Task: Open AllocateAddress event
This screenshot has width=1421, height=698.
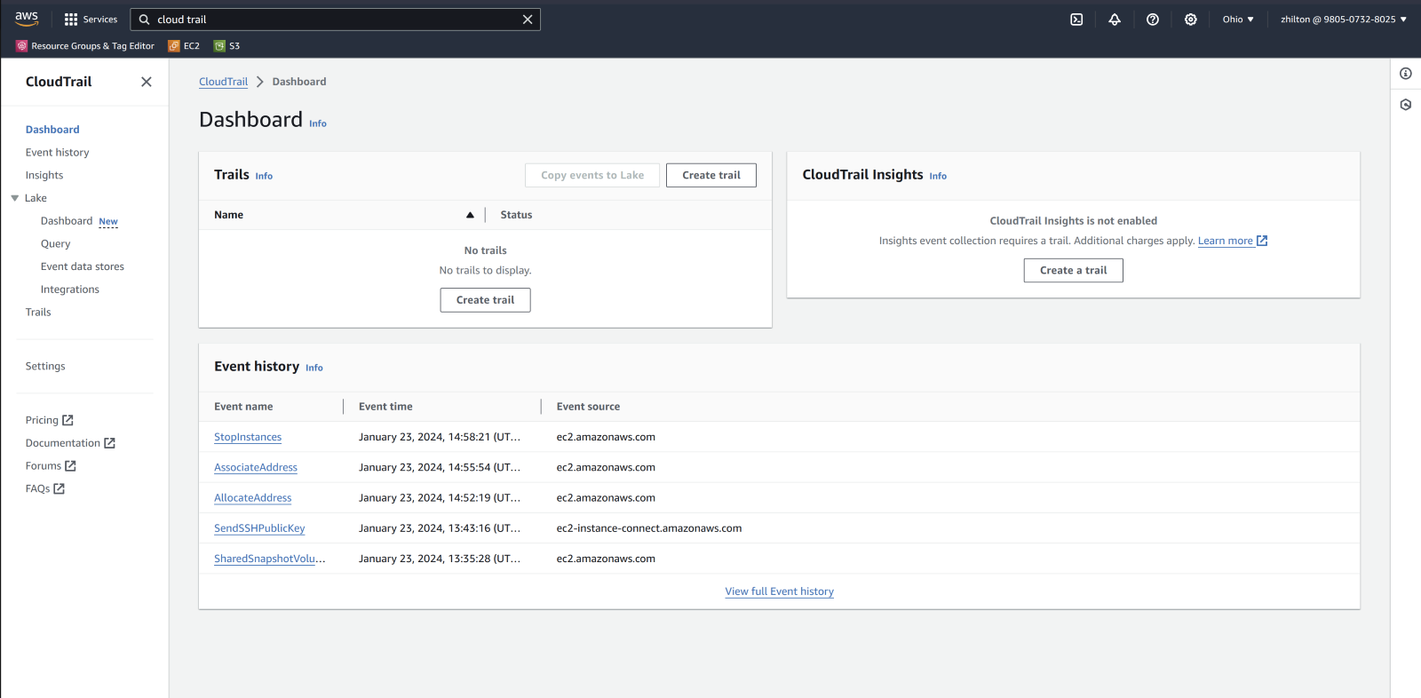Action: tap(253, 498)
